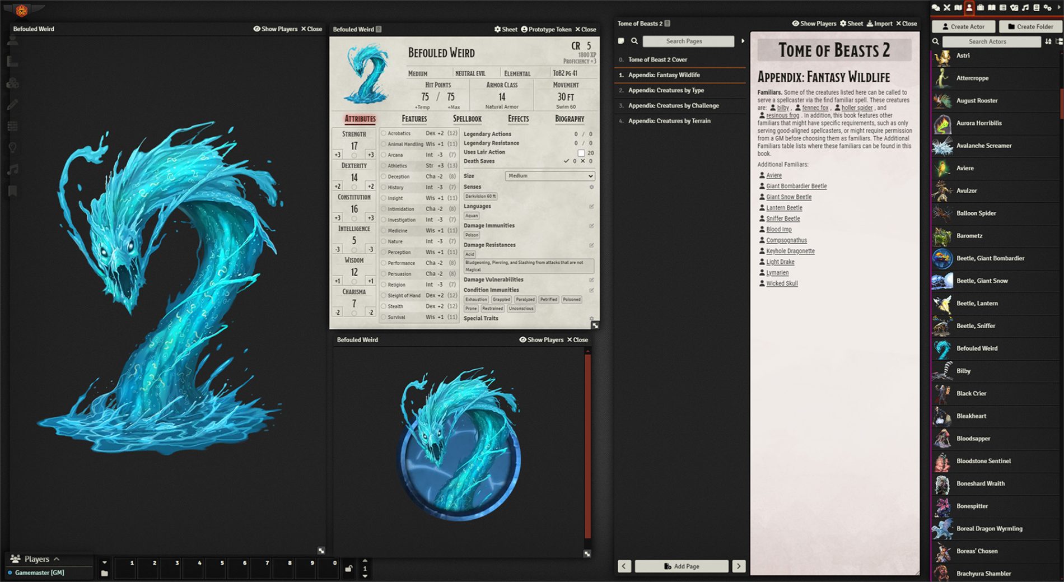
Task: Open the Size dropdown showing Medium
Action: (550, 176)
